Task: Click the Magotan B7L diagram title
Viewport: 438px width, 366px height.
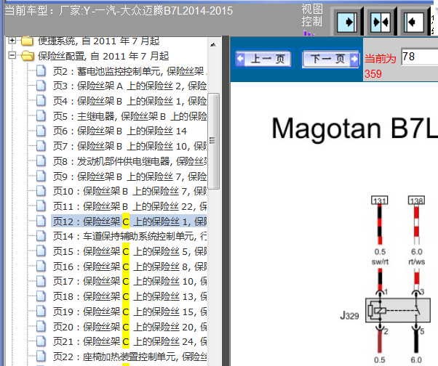Action: point(355,129)
